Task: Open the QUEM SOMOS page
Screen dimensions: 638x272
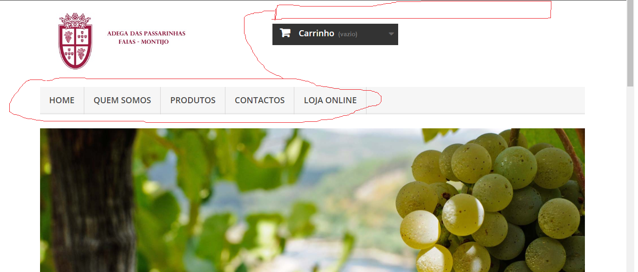Action: (x=122, y=100)
